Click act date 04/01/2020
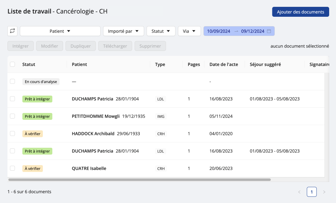 [221, 133]
